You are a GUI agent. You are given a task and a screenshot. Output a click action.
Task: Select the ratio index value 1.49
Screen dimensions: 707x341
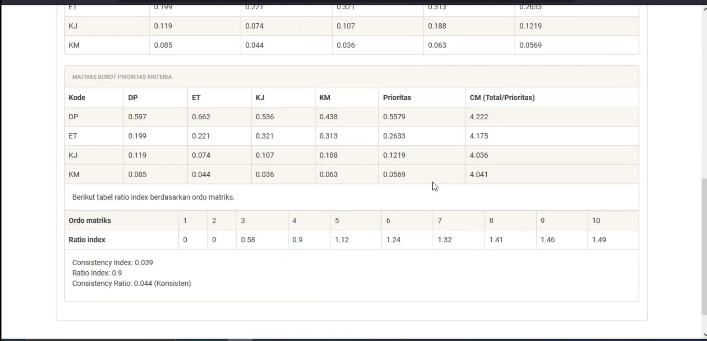pos(613,240)
